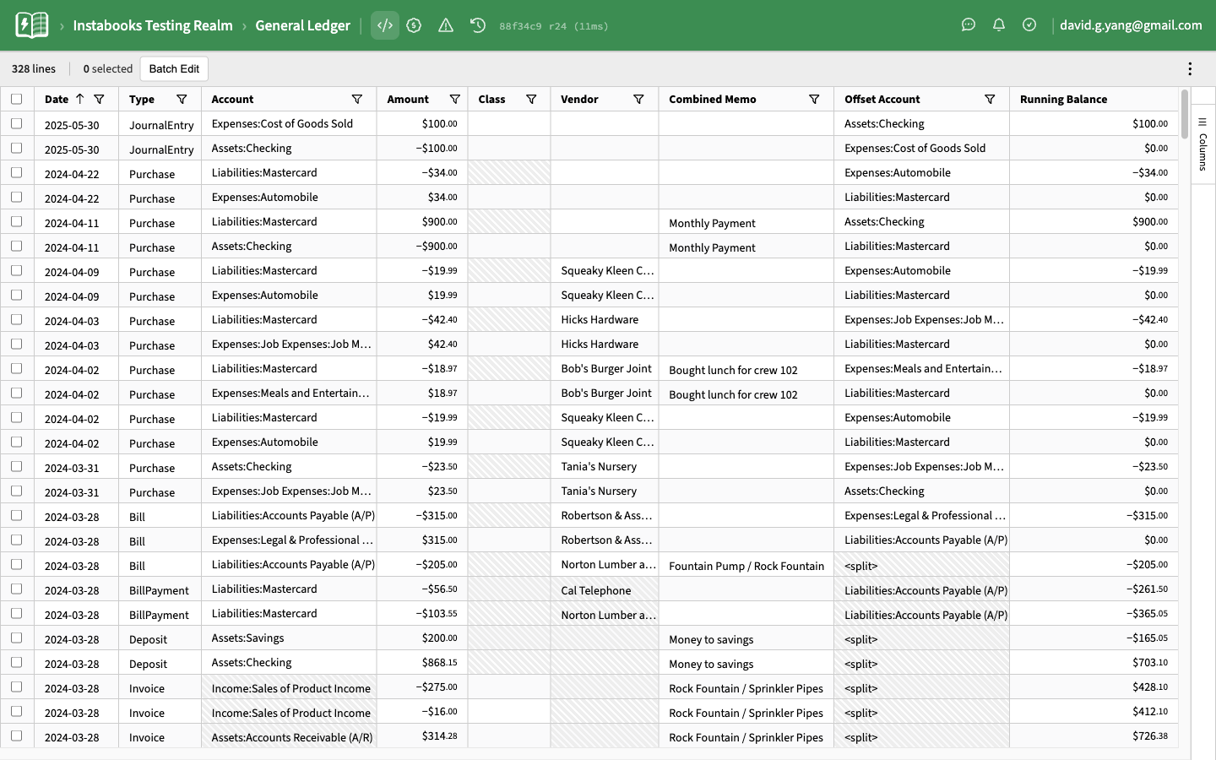
Task: Click the Batch Edit button
Action: 174,69
